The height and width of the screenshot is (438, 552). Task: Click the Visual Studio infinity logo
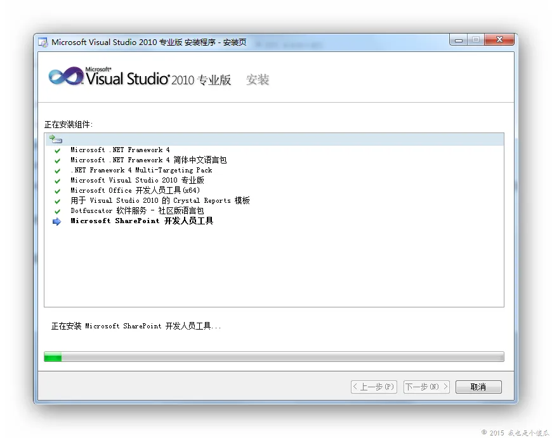tap(66, 76)
